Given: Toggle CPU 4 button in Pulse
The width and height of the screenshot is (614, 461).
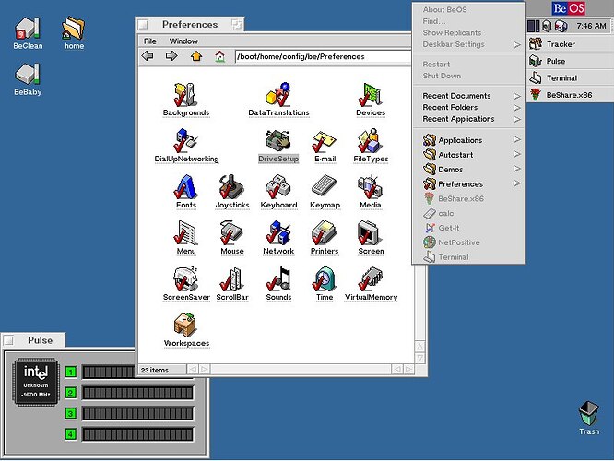Looking at the screenshot, I should (x=70, y=434).
